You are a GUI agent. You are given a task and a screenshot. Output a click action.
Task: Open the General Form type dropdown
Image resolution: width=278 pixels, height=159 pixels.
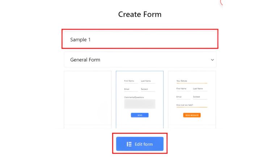[x=140, y=60]
